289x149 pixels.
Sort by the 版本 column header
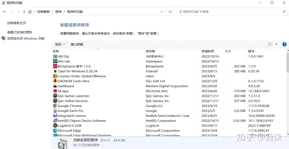point(265,51)
